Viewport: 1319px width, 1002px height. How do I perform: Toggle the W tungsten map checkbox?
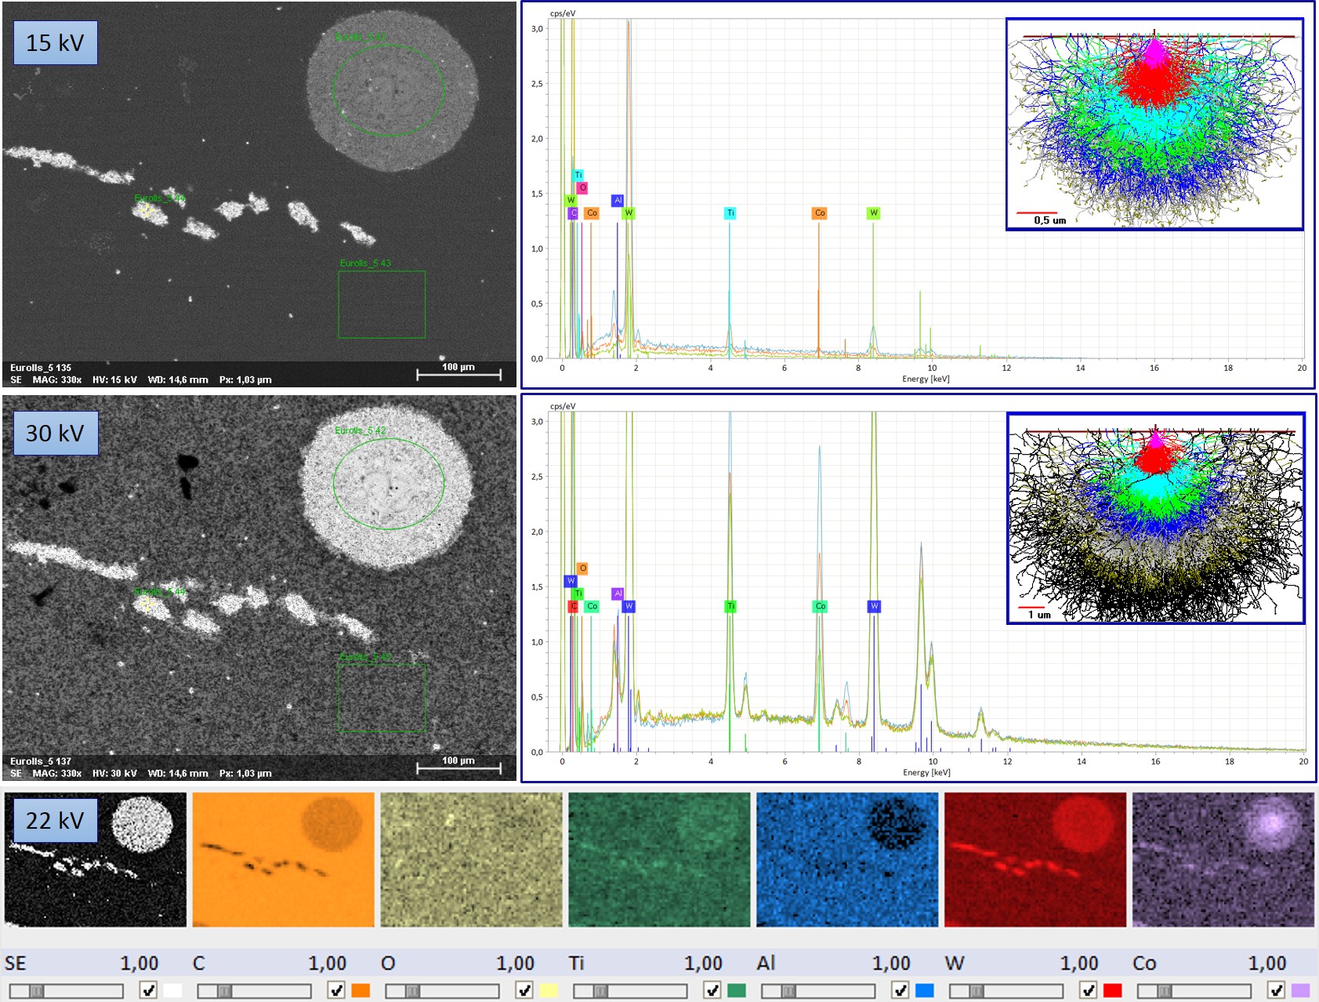[x=1088, y=990]
